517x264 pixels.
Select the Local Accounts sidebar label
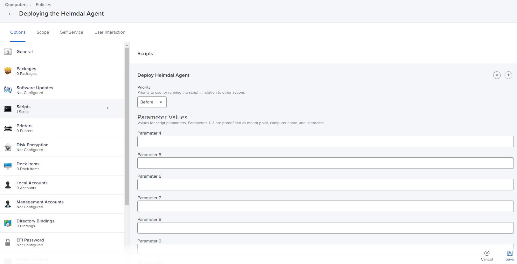coord(32,183)
